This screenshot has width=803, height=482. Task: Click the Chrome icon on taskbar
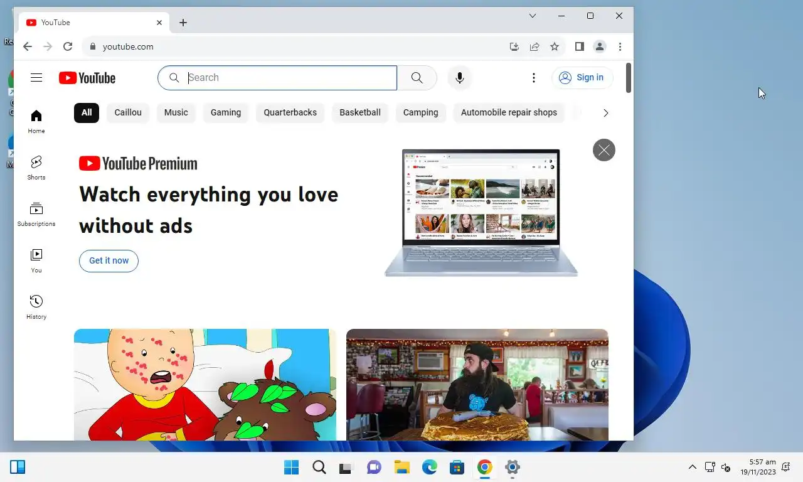click(x=484, y=467)
